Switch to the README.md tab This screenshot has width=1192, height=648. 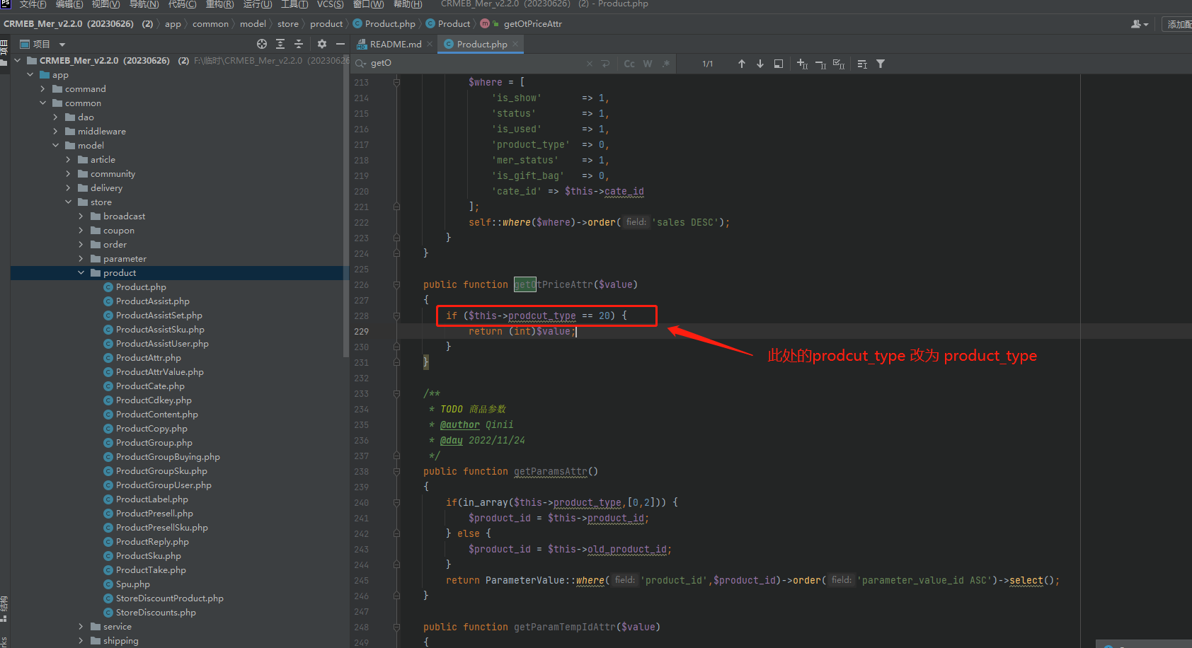click(x=395, y=44)
